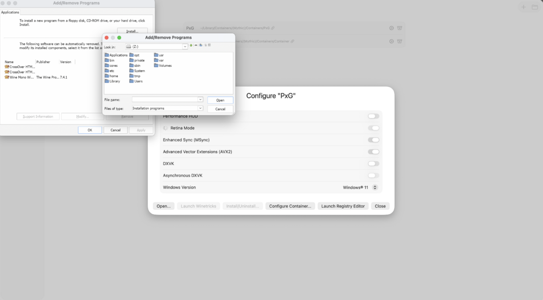
Task: Select the Users folder
Action: [x=136, y=81]
